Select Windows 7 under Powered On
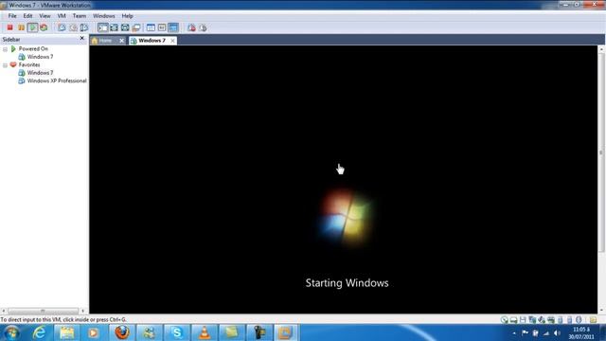This screenshot has width=606, height=341. pos(40,57)
